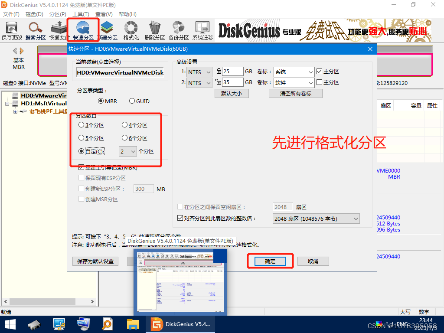
Task: Open the custom partition count dropdown
Action: [x=128, y=151]
